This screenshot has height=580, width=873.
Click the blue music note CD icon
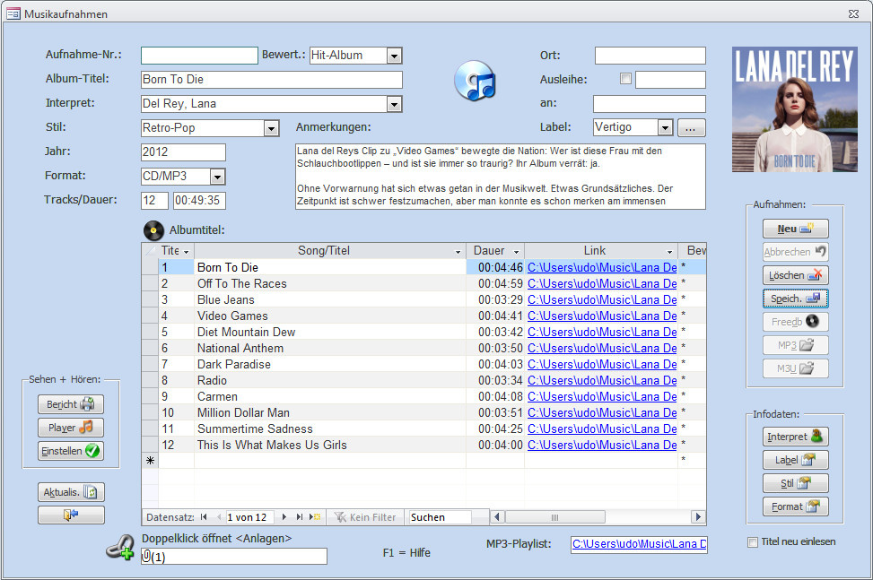(475, 81)
